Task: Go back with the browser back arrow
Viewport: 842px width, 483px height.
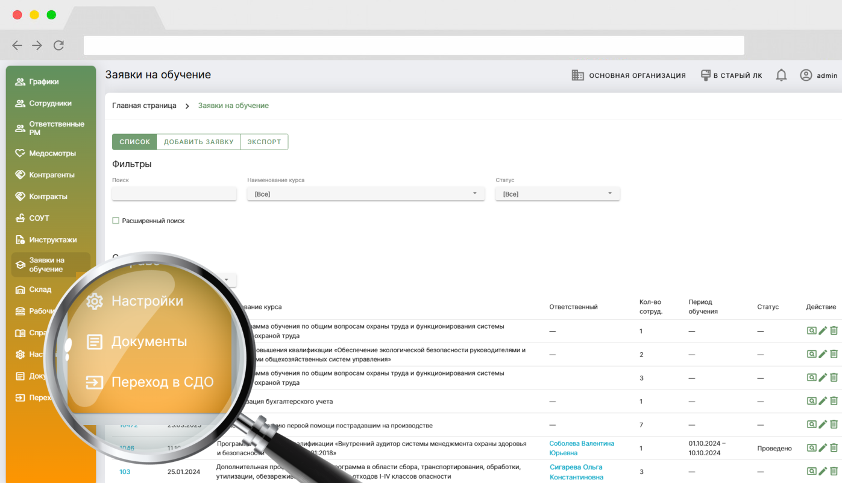Action: (17, 45)
